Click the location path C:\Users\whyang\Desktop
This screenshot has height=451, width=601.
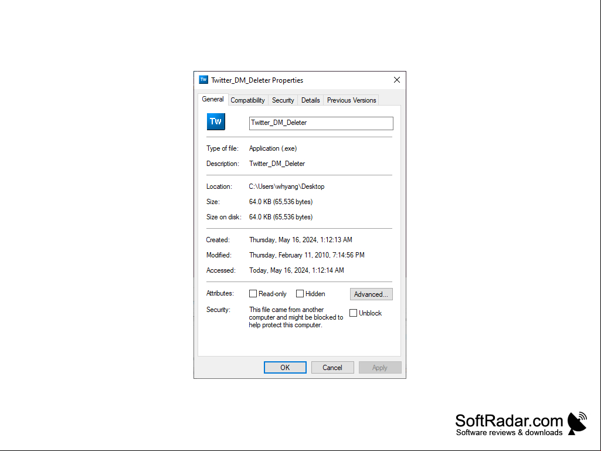pos(287,186)
